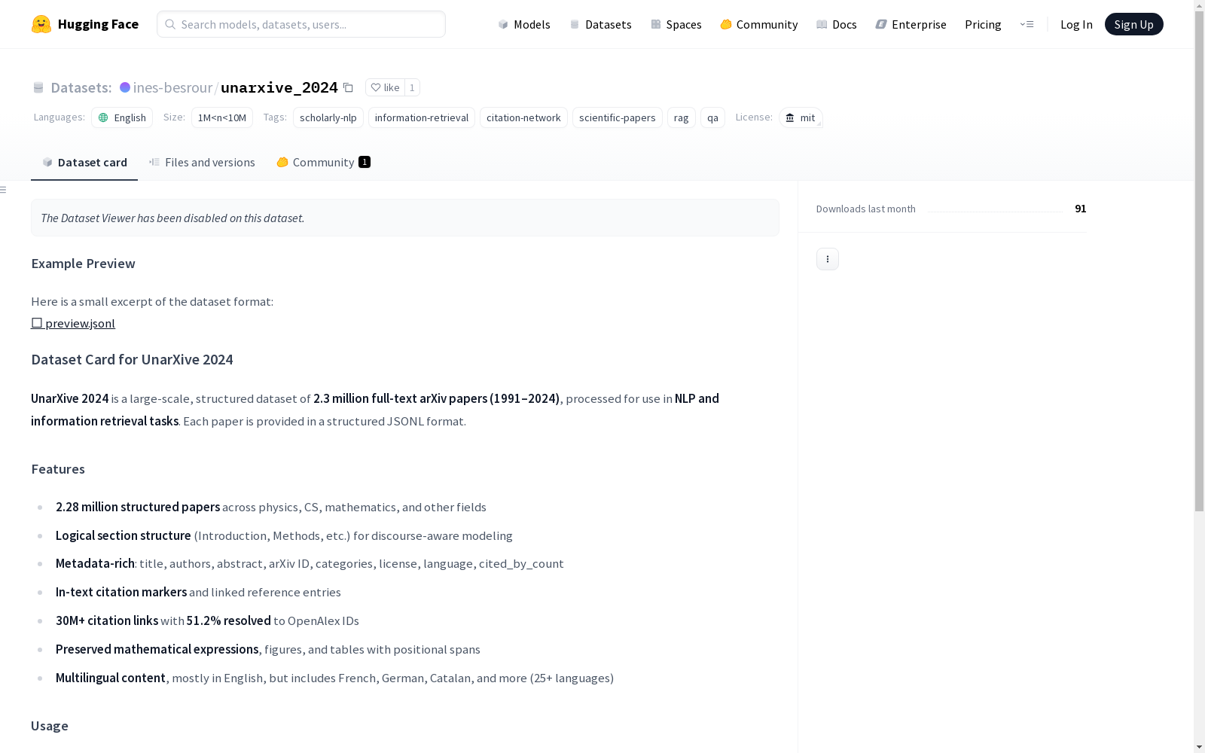Open Docs in the top navigation
The width and height of the screenshot is (1205, 753).
pyautogui.click(x=837, y=24)
